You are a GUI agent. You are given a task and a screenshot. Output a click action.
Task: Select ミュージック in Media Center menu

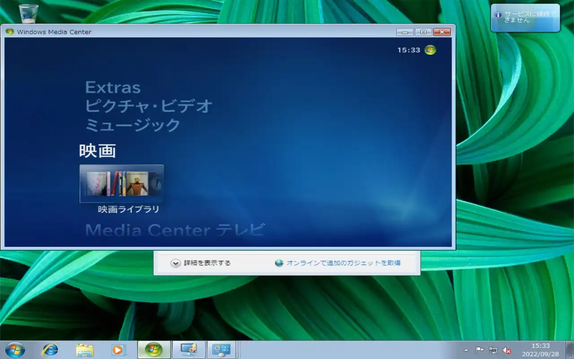tap(133, 125)
